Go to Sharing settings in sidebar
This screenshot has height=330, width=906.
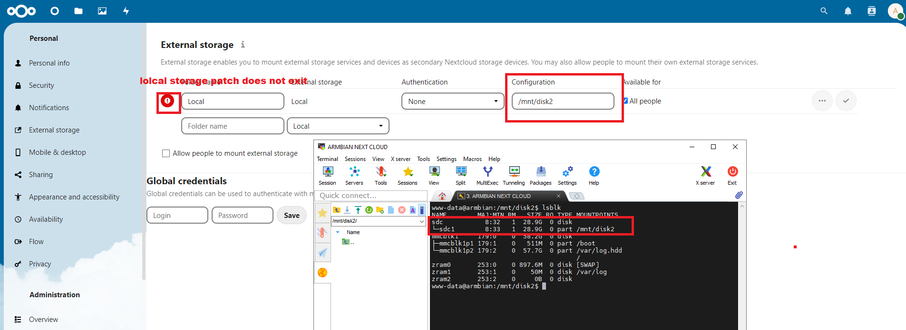41,175
